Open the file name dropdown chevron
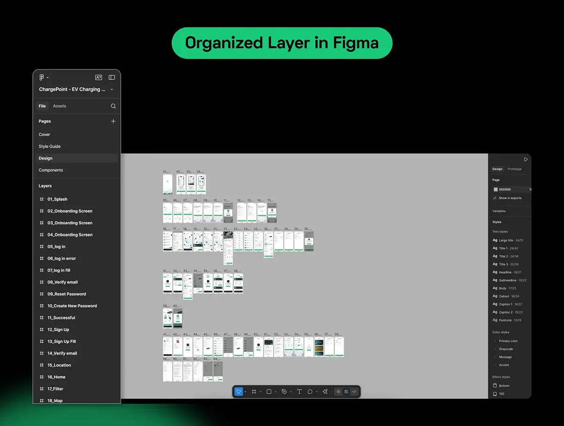 pos(112,89)
